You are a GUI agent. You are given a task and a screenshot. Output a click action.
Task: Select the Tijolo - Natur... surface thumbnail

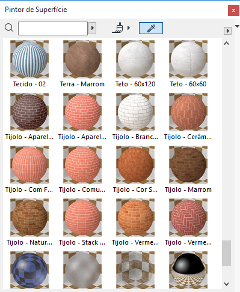[29, 218]
